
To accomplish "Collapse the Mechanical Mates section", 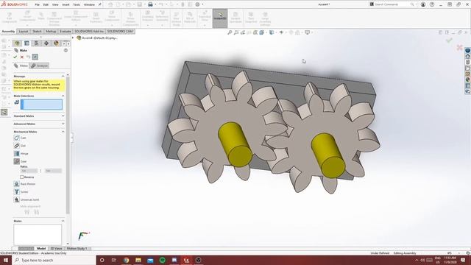I will pyautogui.click(x=63, y=132).
